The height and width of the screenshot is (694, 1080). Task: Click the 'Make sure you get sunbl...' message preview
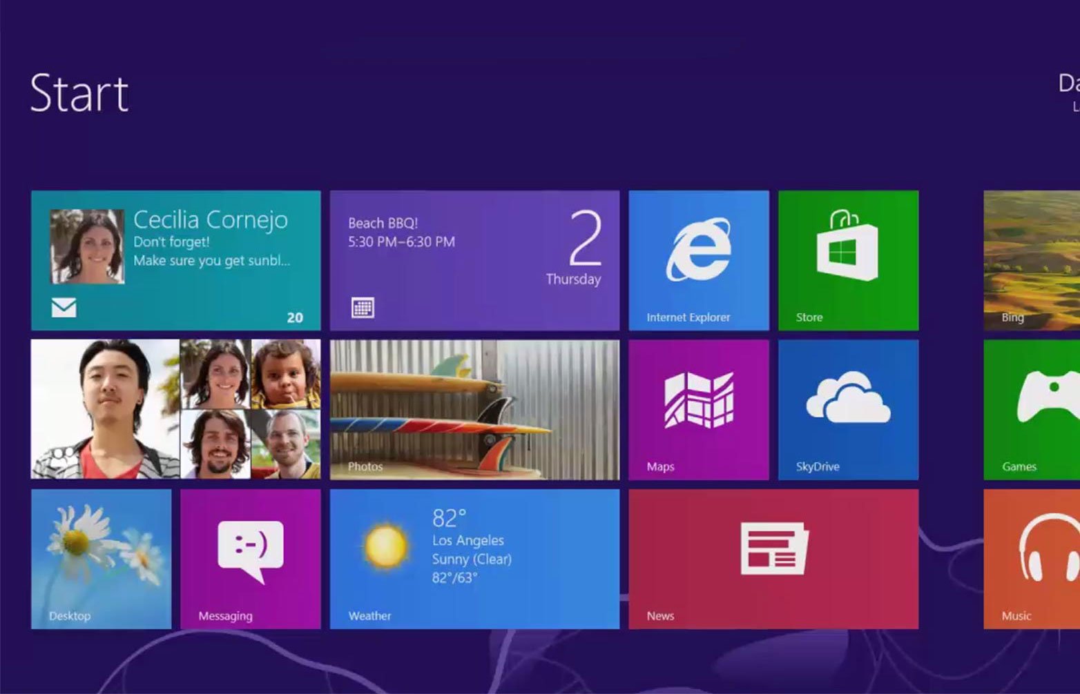click(x=211, y=261)
